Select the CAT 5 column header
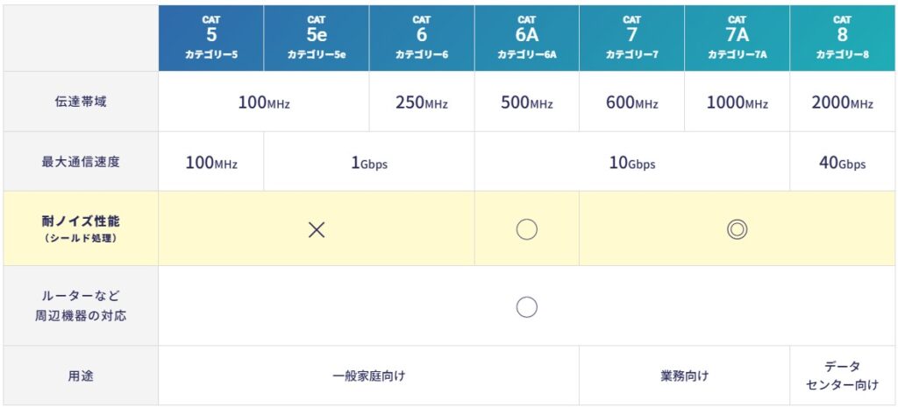Screen dimensions: 898x407 pyautogui.click(x=211, y=38)
